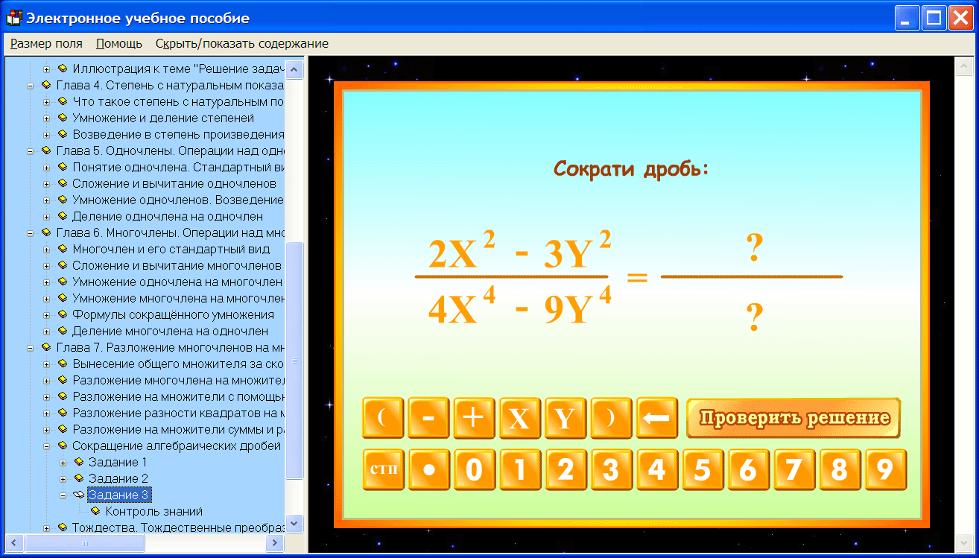Insert variable Y with the Y key
The image size is (979, 558).
click(x=565, y=418)
